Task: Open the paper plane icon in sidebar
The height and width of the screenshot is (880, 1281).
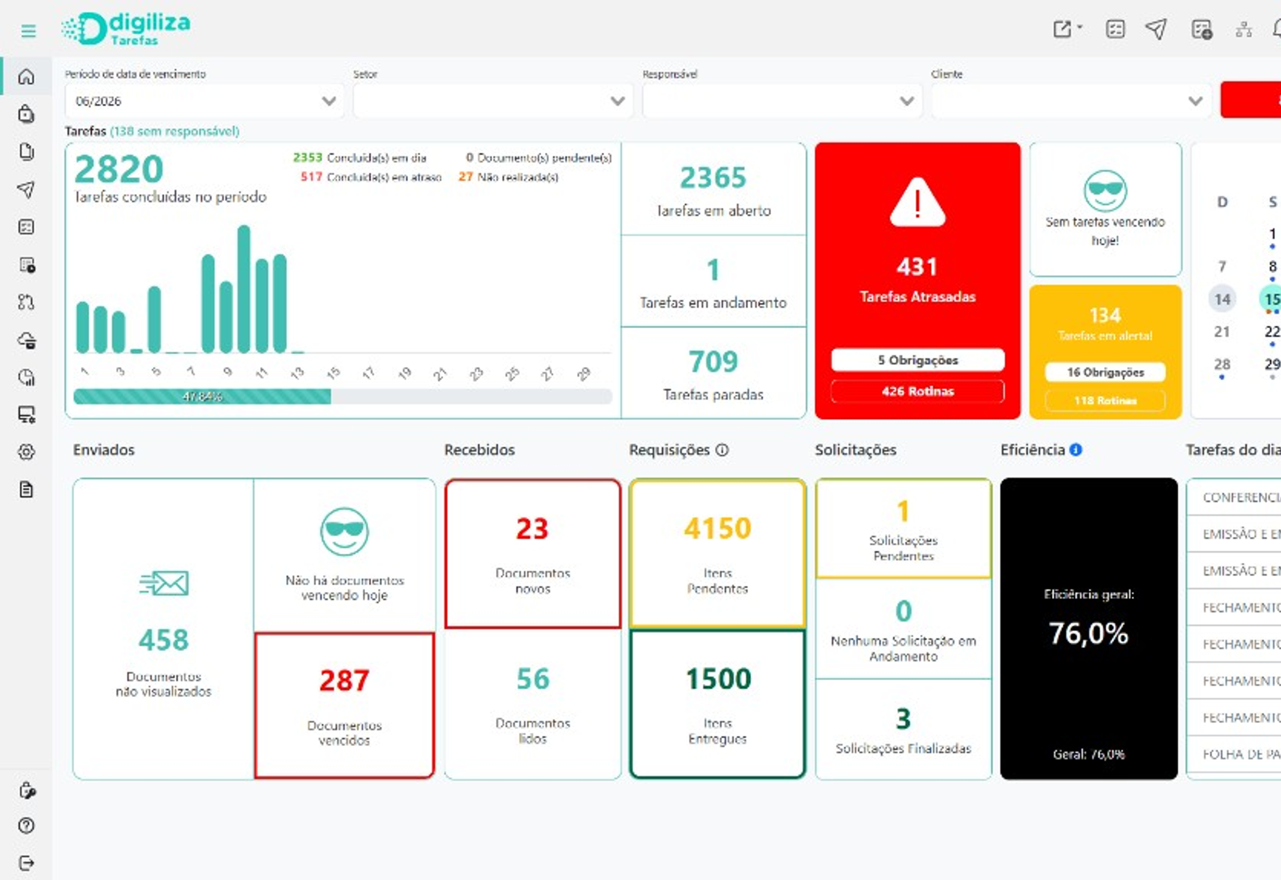Action: (26, 189)
